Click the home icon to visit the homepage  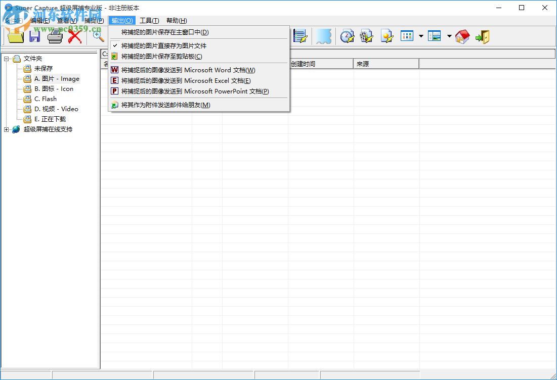[x=462, y=36]
